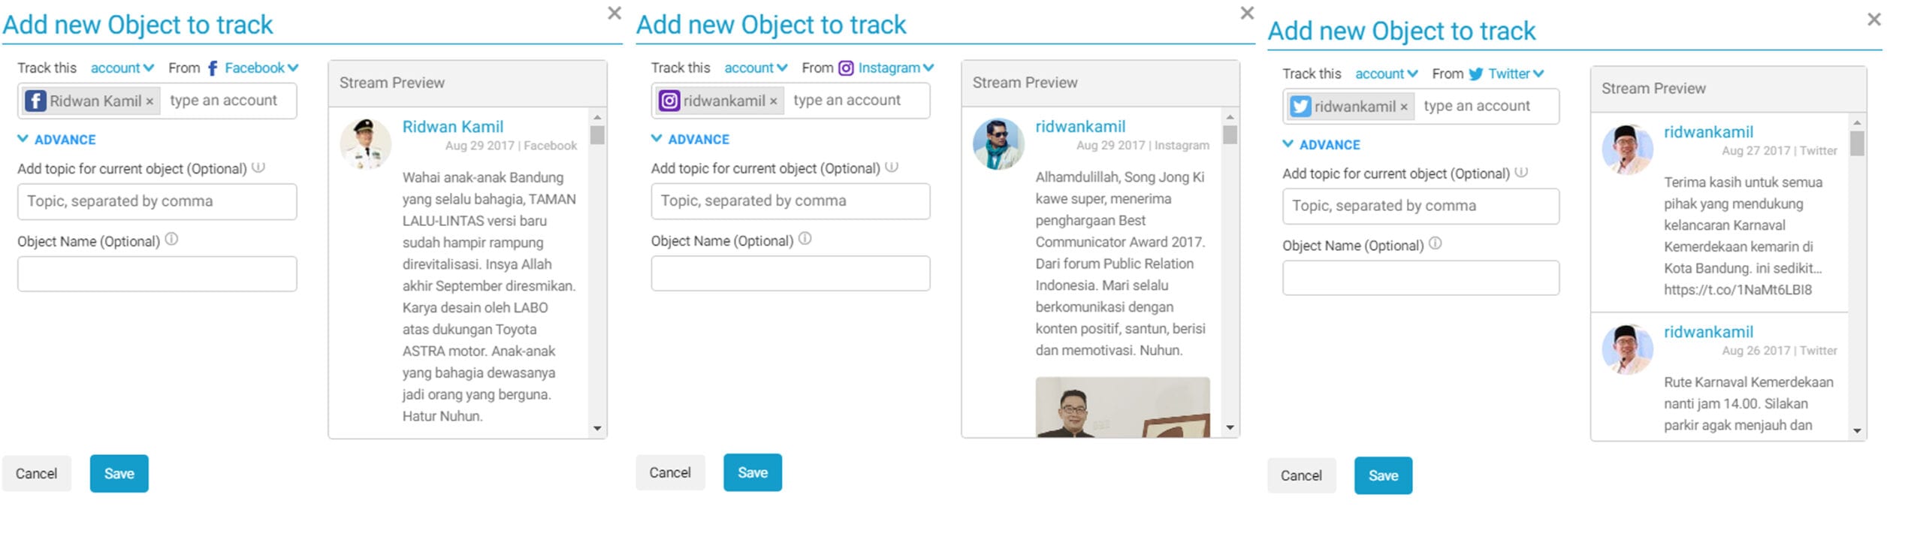This screenshot has height=540, width=1923.
Task: Collapse the ADVANCE section in Facebook dialog
Action: 57,140
